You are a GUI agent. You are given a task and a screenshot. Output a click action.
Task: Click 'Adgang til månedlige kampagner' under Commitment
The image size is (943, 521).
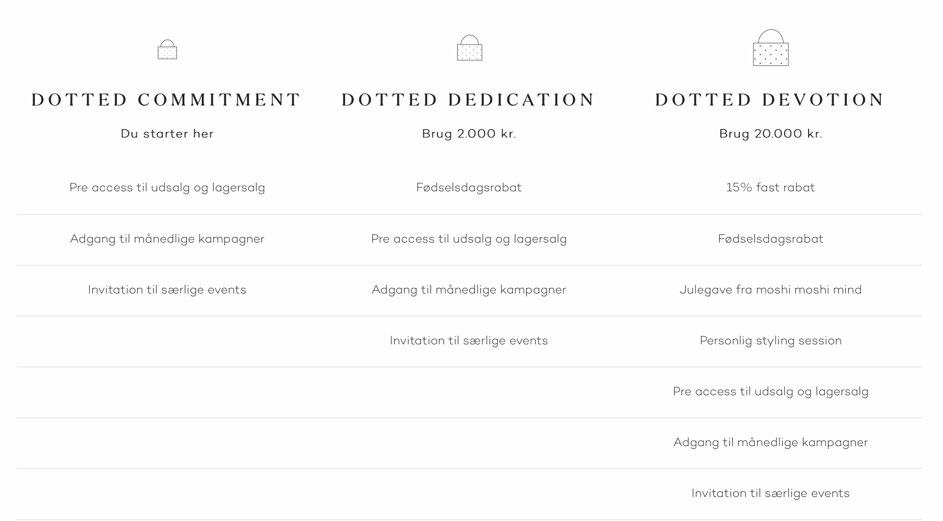click(x=167, y=239)
